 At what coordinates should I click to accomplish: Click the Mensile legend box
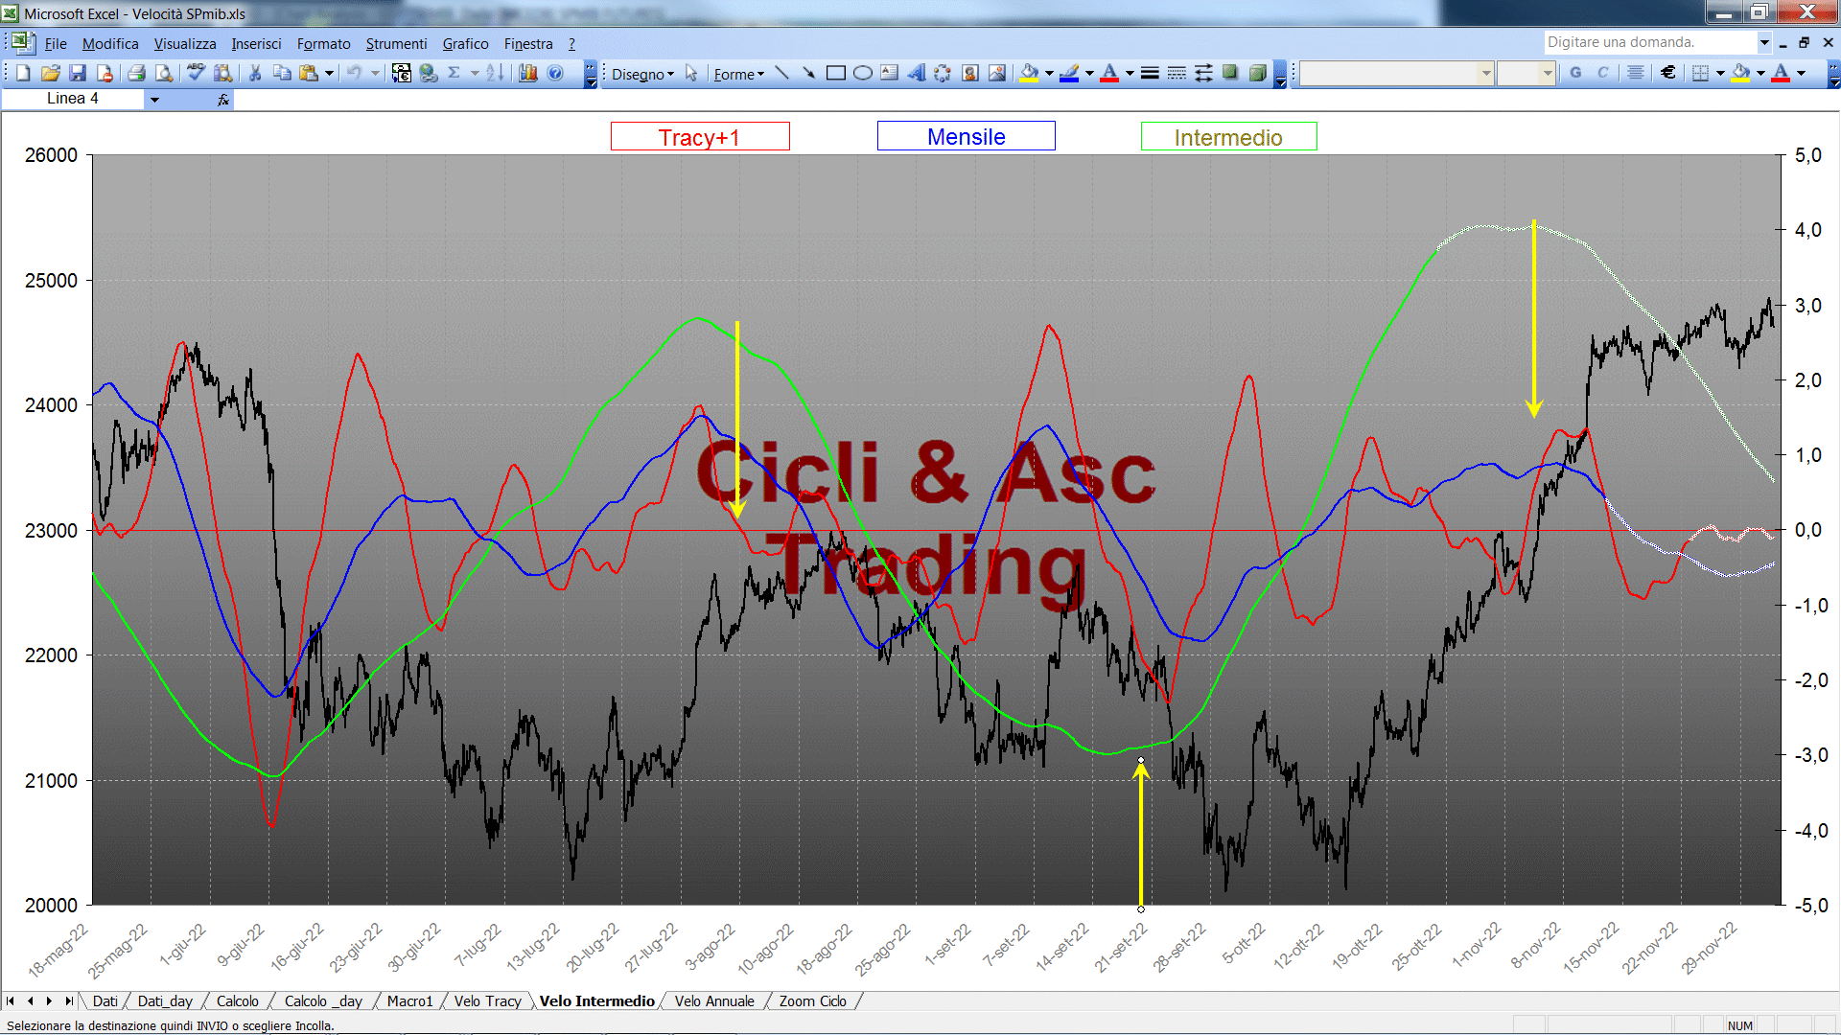pos(966,136)
